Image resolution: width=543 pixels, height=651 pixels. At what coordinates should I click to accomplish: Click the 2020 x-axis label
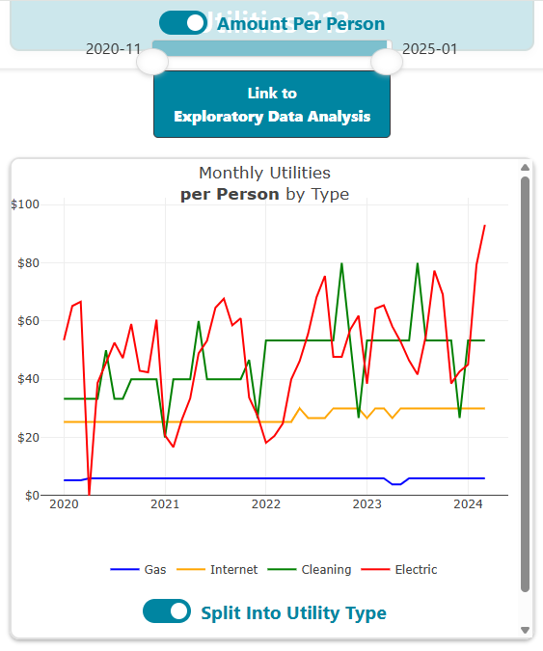pos(64,504)
